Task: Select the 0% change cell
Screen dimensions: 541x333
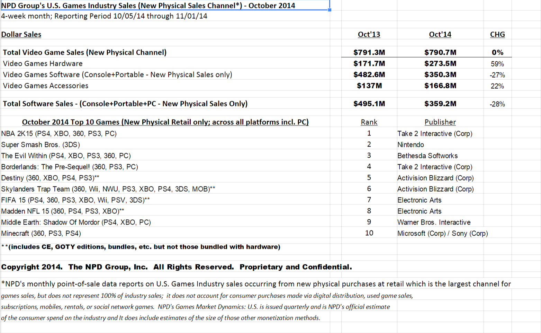Action: [x=497, y=52]
